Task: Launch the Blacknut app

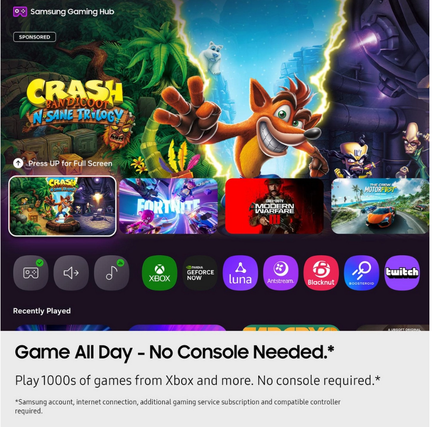Action: click(x=321, y=273)
